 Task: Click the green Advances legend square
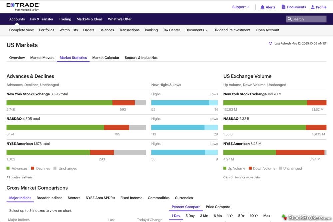click(8, 168)
